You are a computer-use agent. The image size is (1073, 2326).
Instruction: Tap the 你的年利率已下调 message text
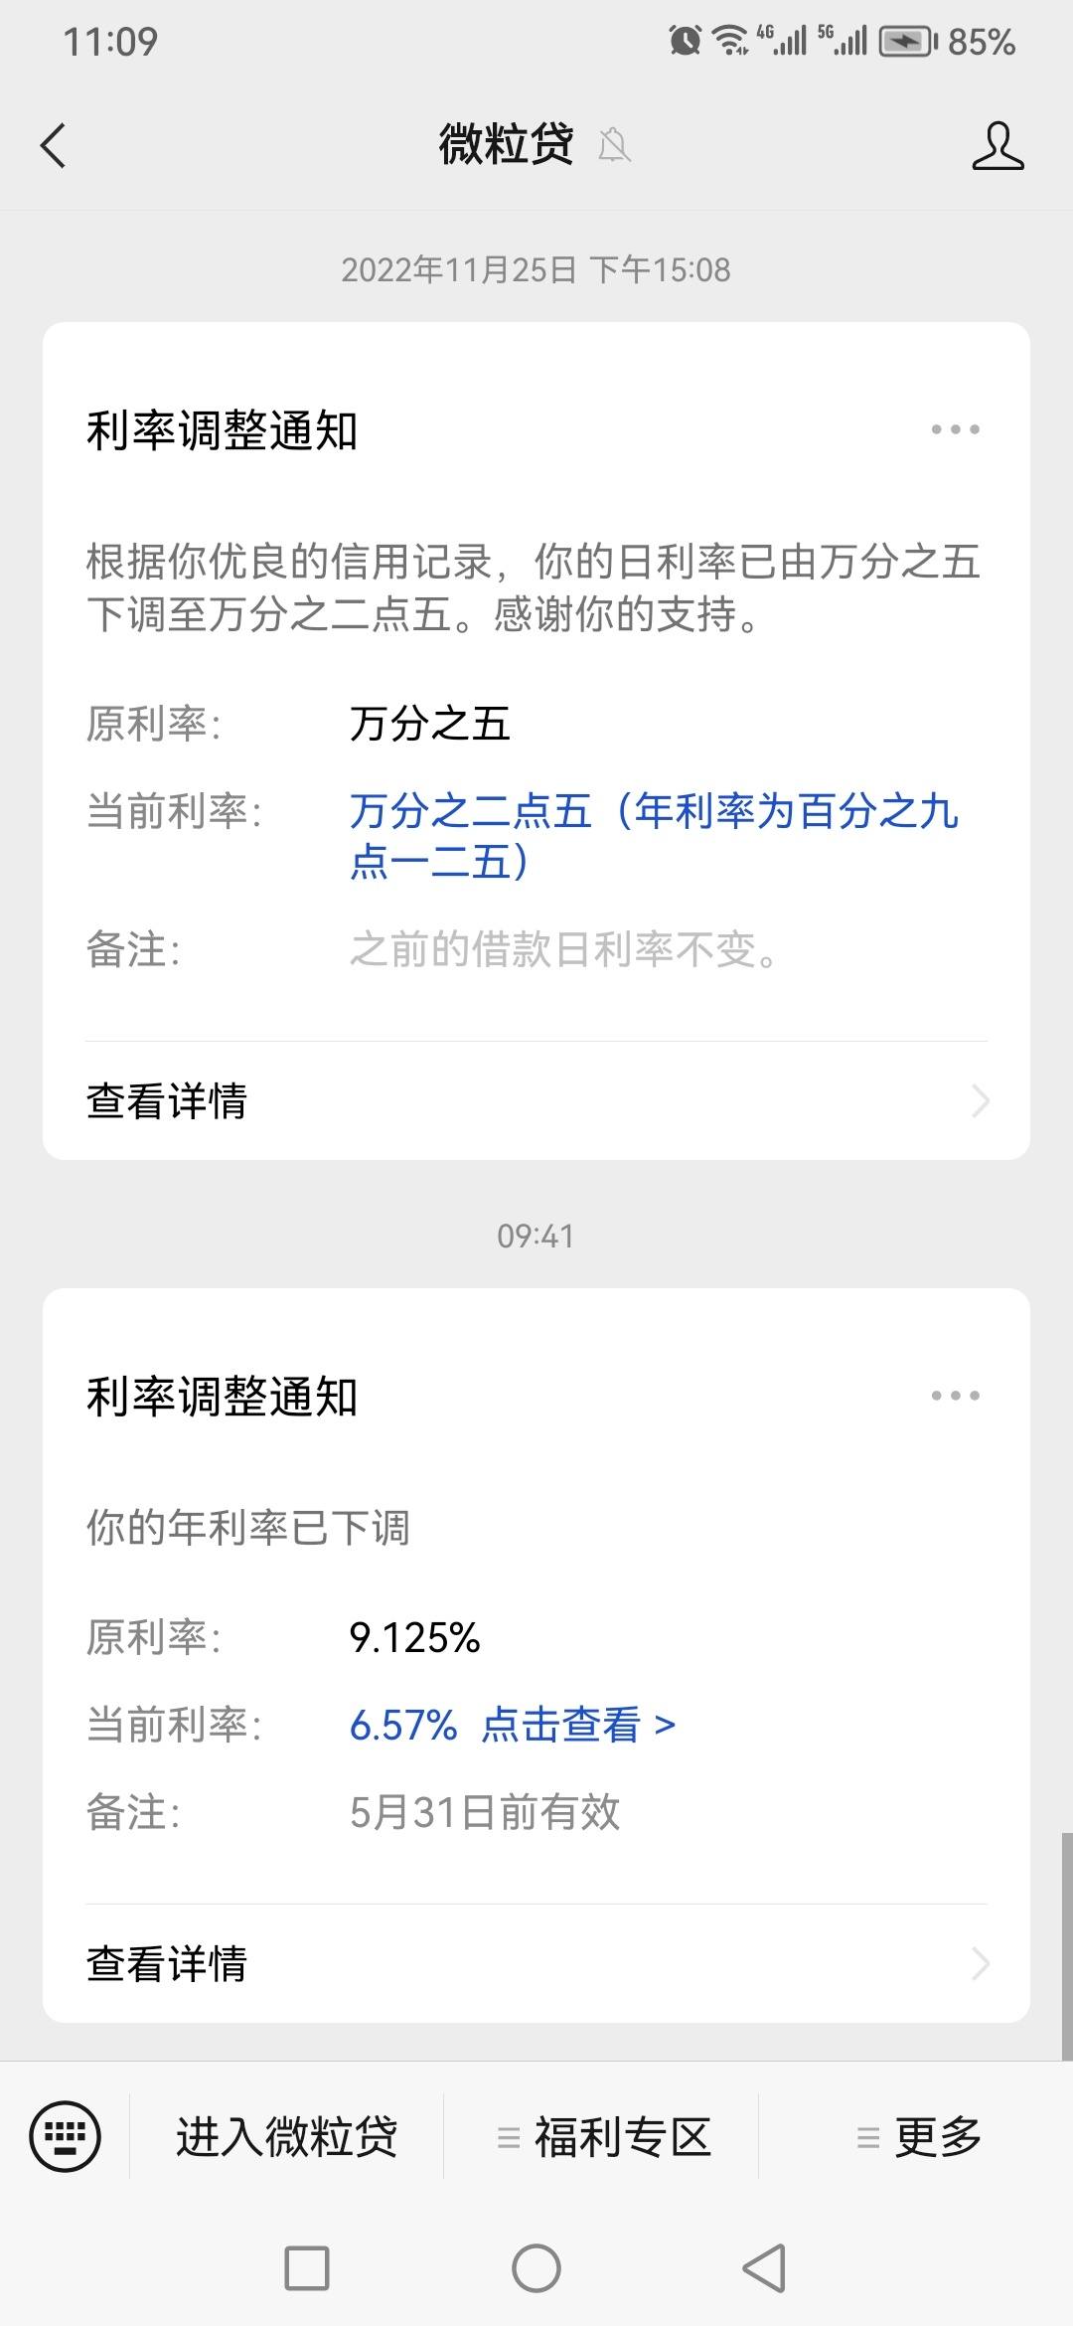click(x=248, y=1528)
